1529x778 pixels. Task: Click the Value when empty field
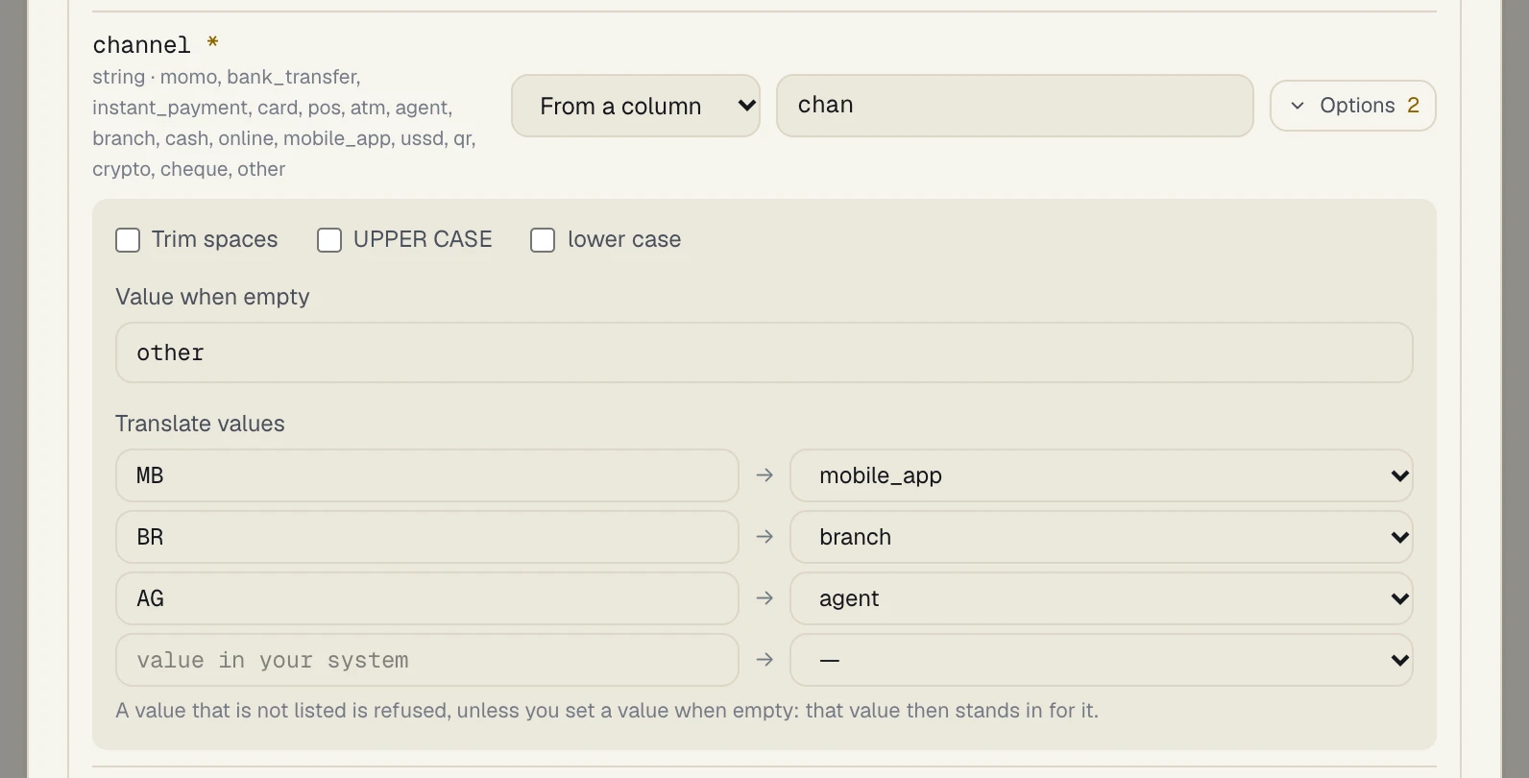point(764,353)
